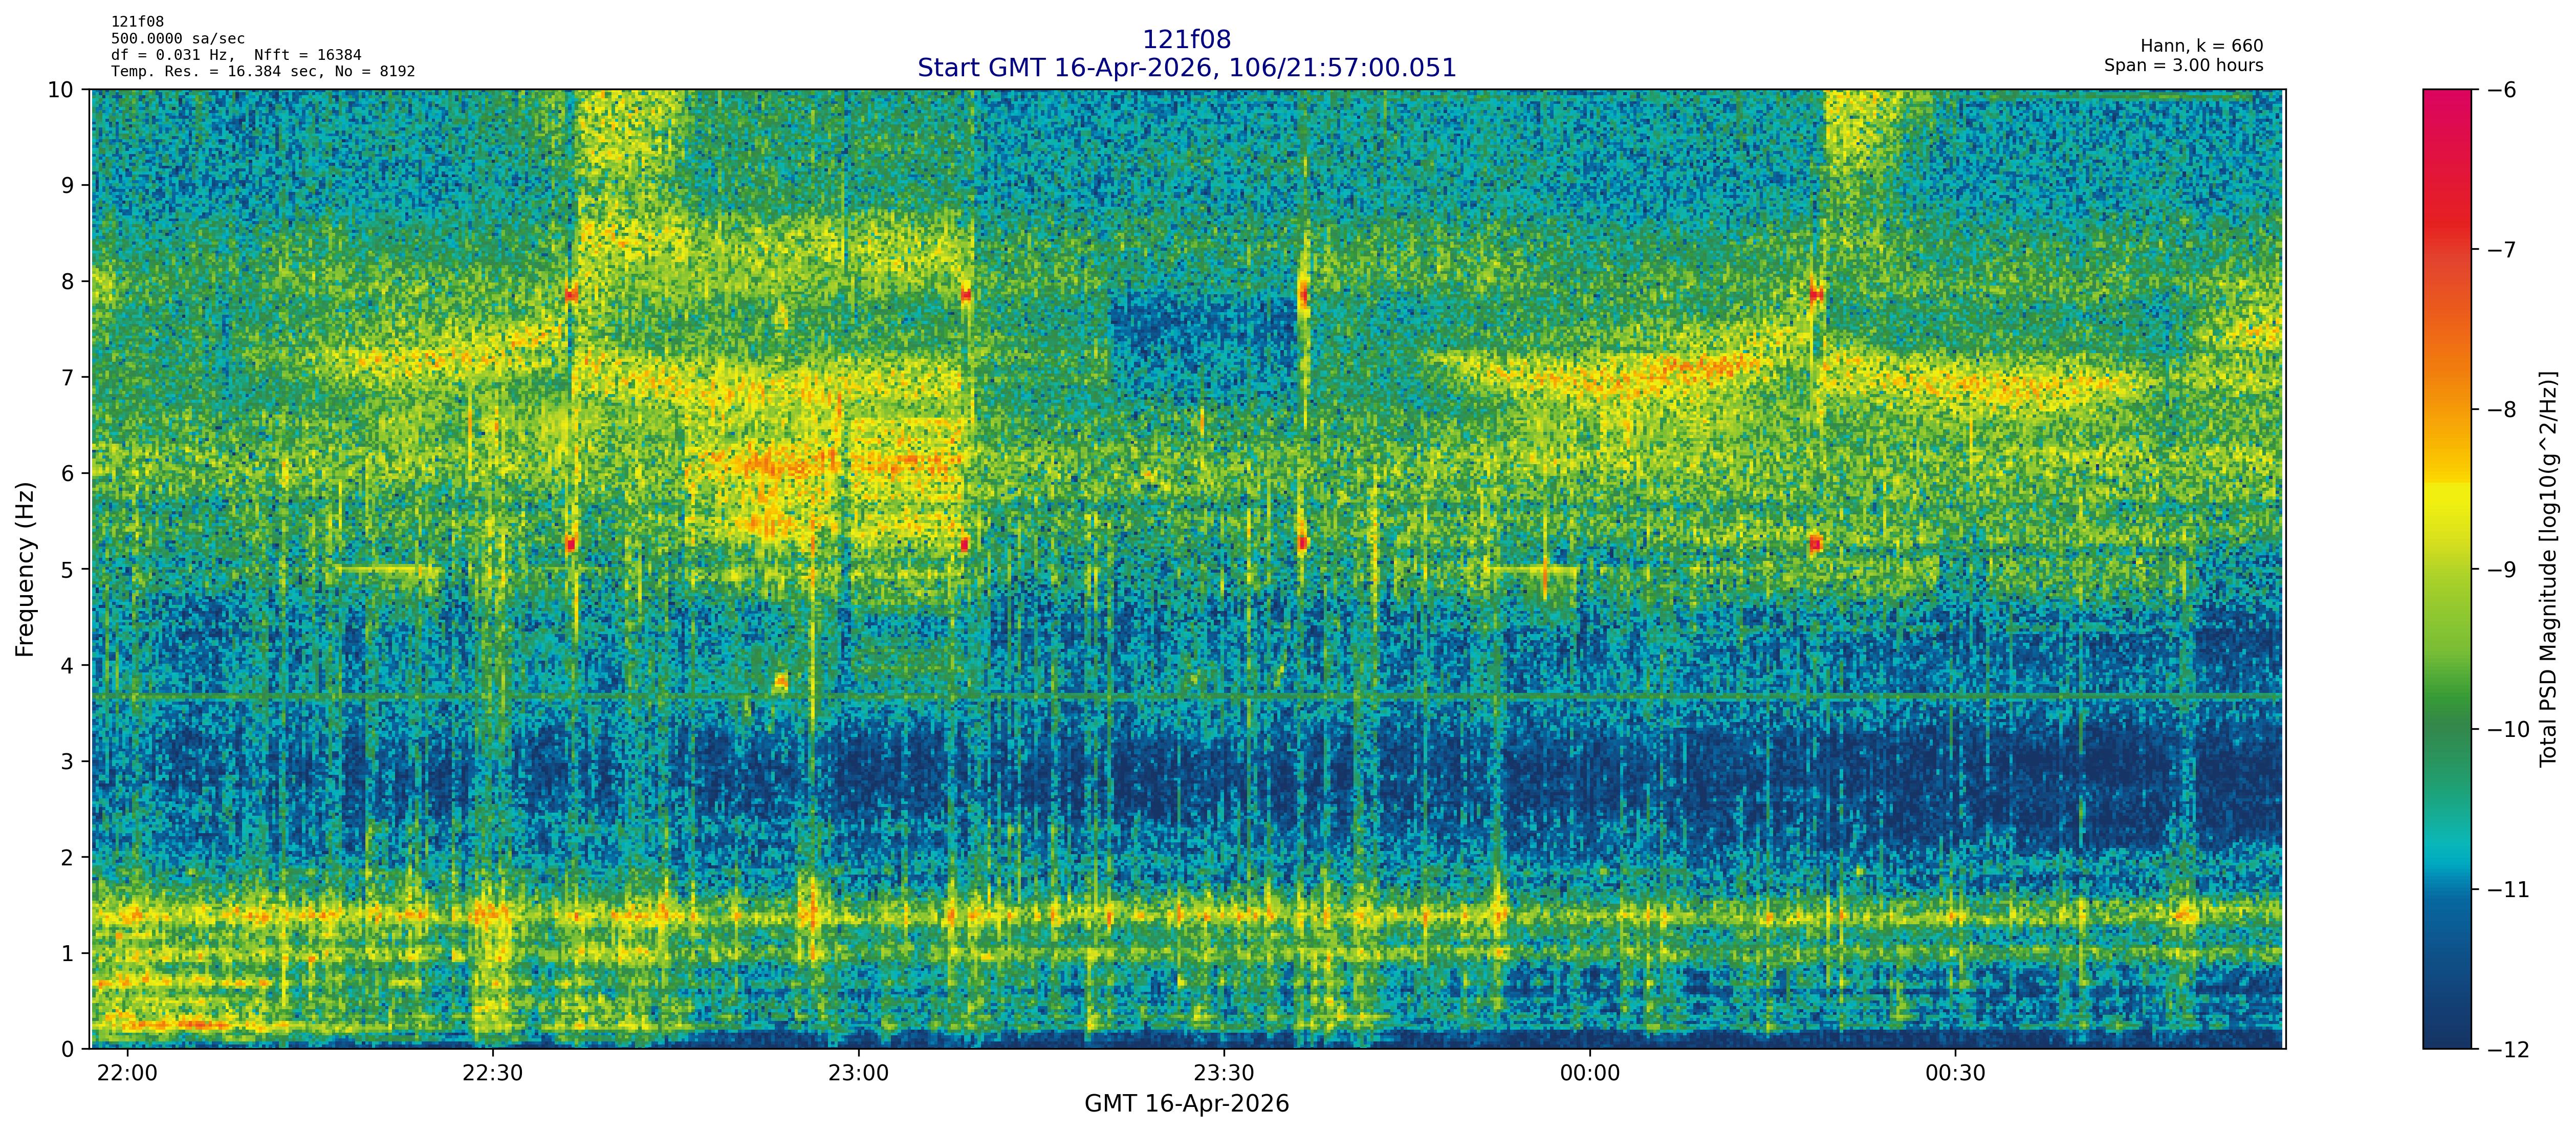
Task: Click the Start GMT timestamp subtitle
Action: [x=1186, y=68]
